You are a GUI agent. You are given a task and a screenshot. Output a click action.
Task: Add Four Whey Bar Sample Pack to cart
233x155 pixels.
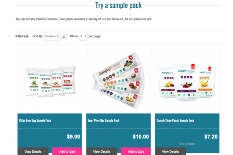pos(136,152)
